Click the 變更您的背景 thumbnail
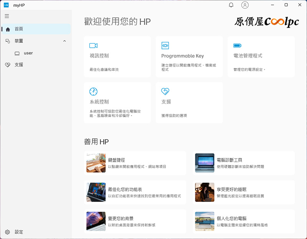The height and width of the screenshot is (239, 307). pos(96,221)
